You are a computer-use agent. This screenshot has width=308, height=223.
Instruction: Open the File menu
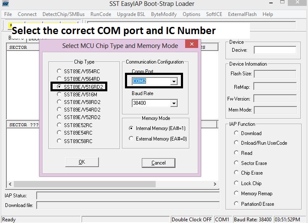point(8,14)
